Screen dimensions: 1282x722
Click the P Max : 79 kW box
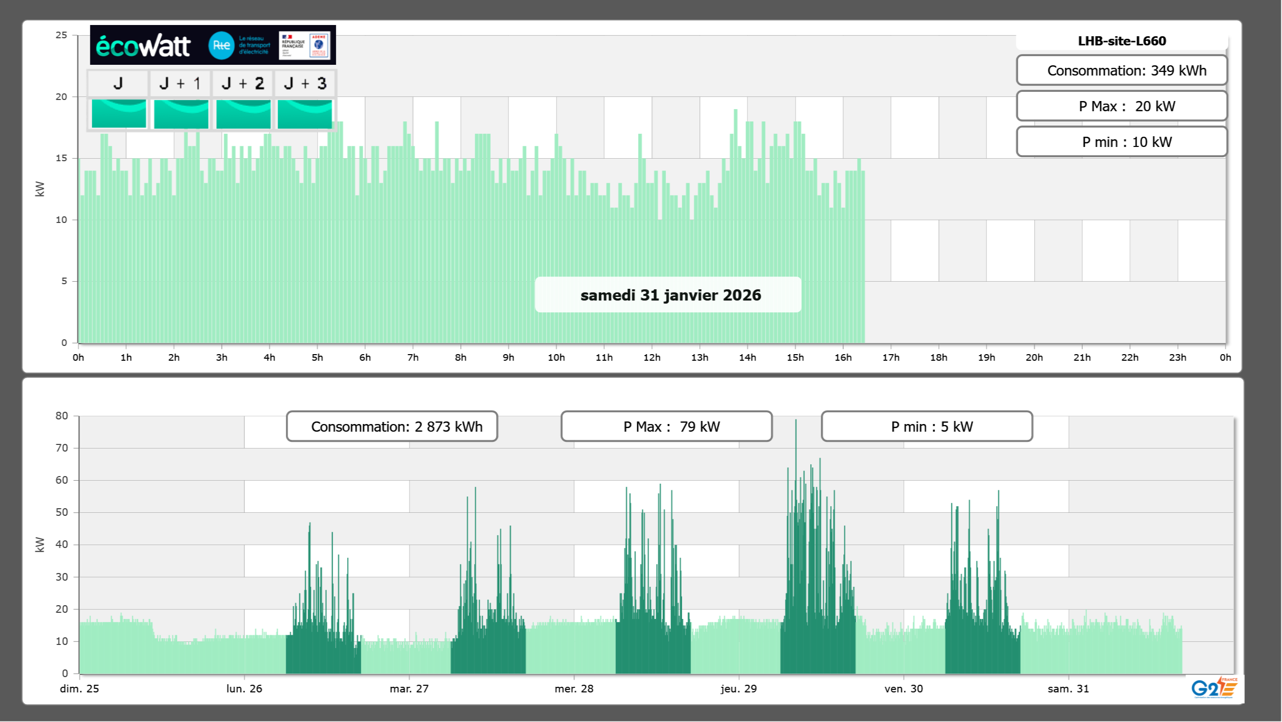pos(666,427)
